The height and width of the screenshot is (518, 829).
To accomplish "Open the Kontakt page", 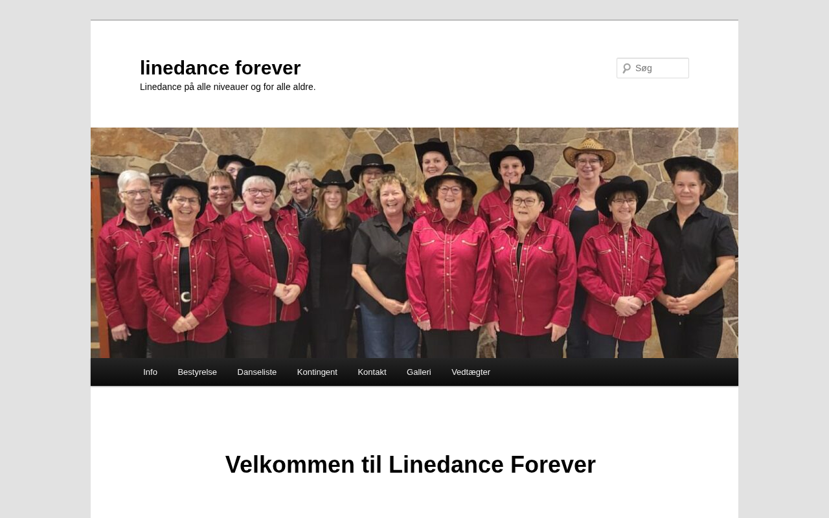I will tap(372, 372).
